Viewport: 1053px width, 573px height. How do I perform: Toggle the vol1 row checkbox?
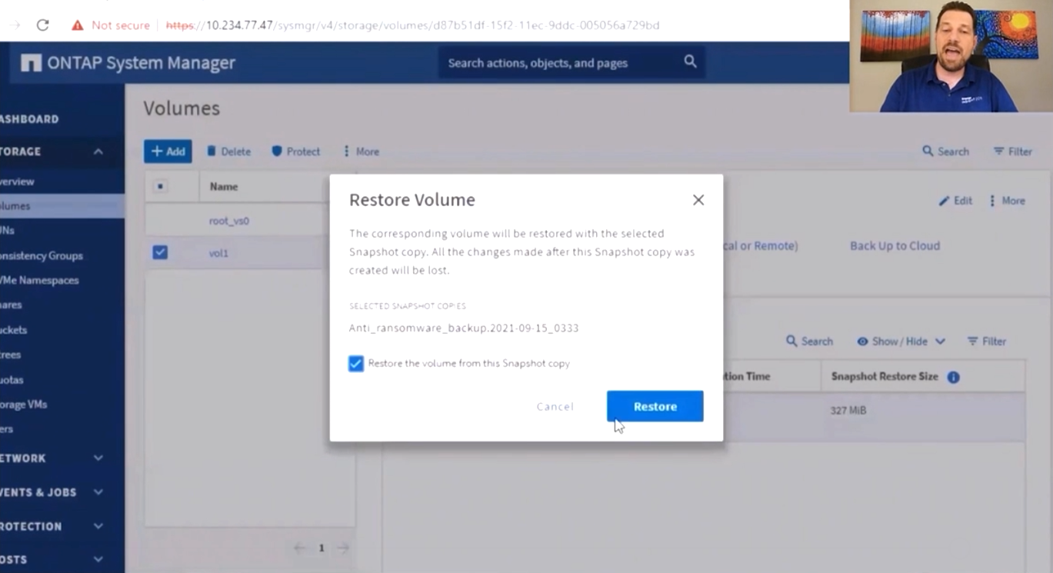pos(160,252)
